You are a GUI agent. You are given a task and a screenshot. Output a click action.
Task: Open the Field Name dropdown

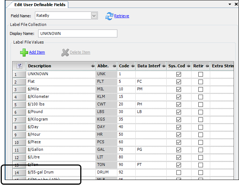pos(94,15)
